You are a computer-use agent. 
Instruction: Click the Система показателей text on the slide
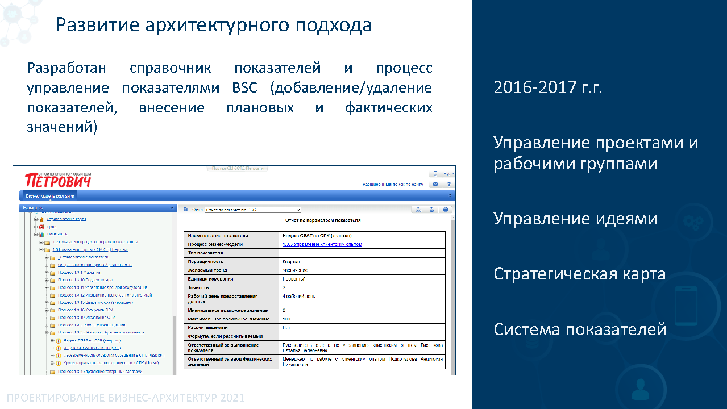580,329
